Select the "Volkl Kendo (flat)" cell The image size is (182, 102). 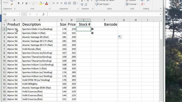[39, 49]
